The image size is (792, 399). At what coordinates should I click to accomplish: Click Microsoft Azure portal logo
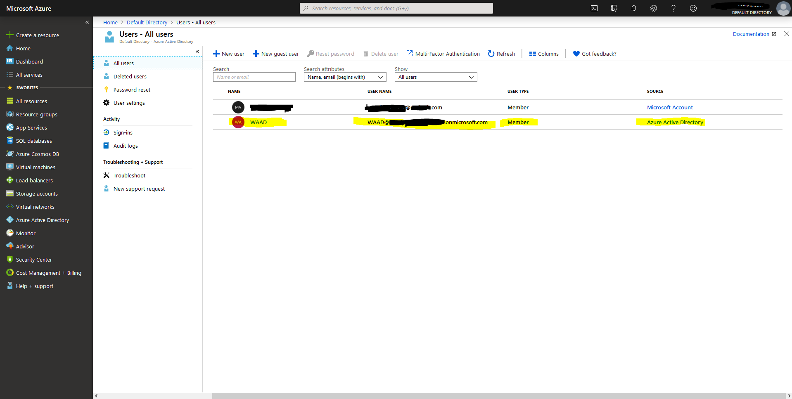pyautogui.click(x=29, y=8)
